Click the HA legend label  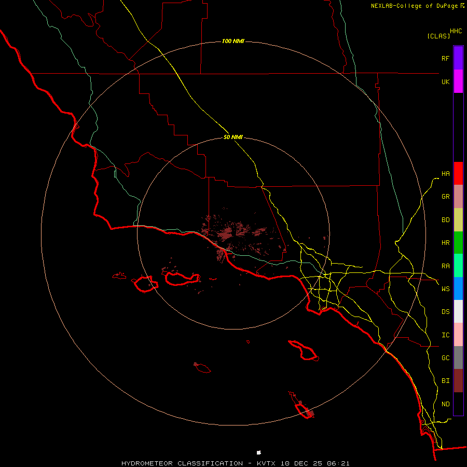coord(445,174)
